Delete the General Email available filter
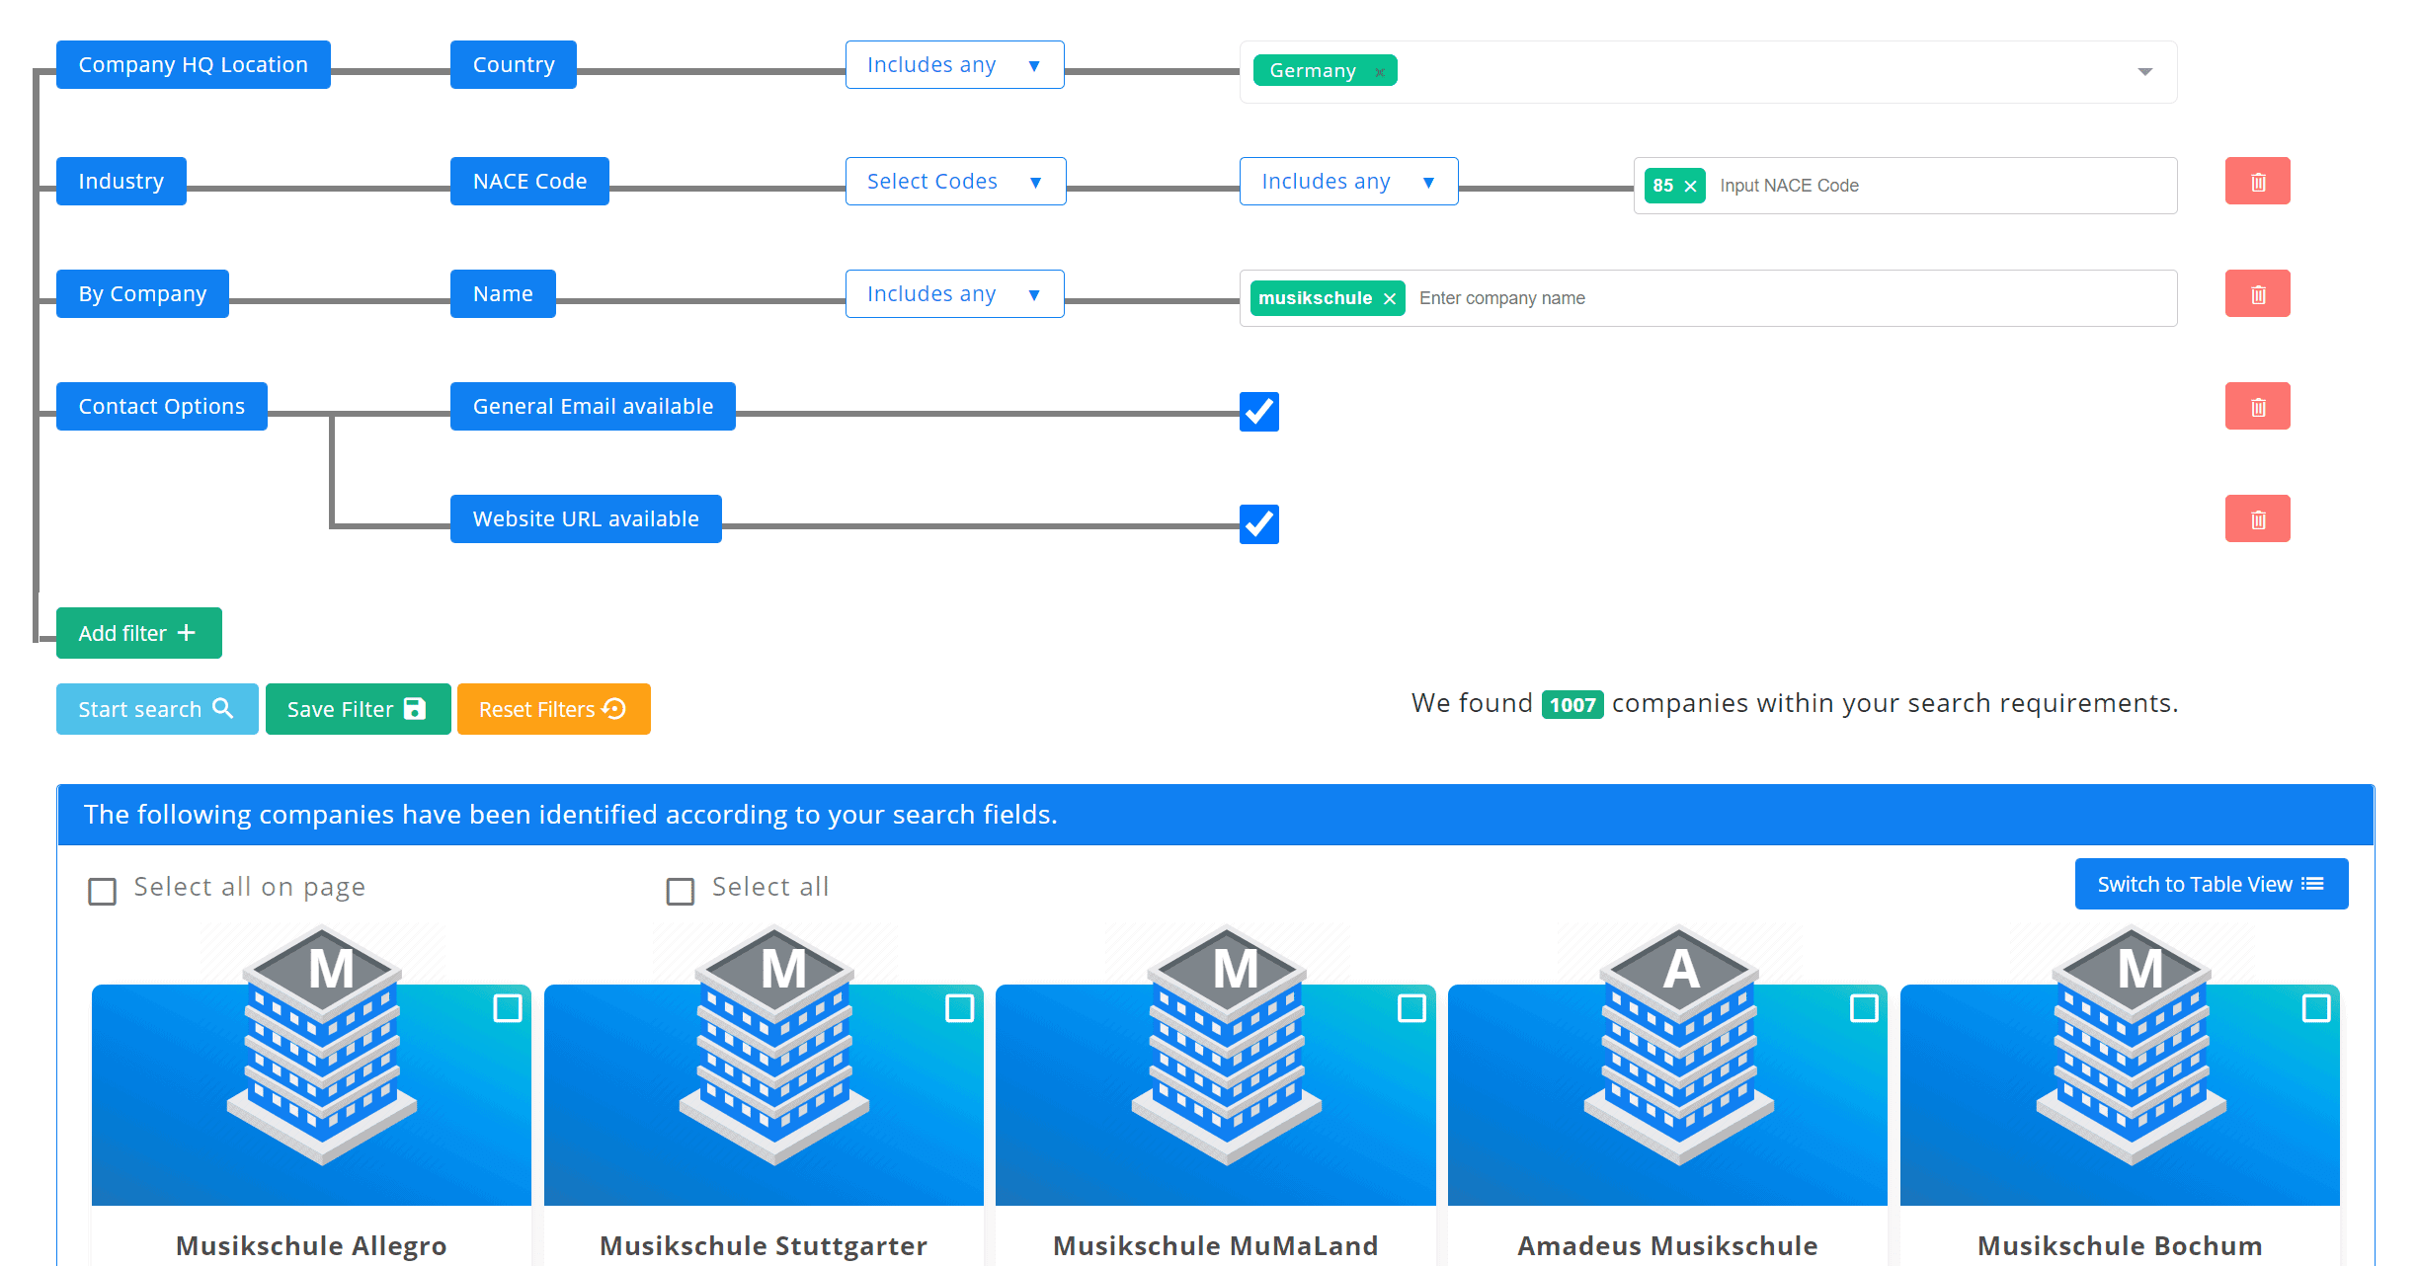The height and width of the screenshot is (1266, 2418). pyautogui.click(x=2257, y=407)
